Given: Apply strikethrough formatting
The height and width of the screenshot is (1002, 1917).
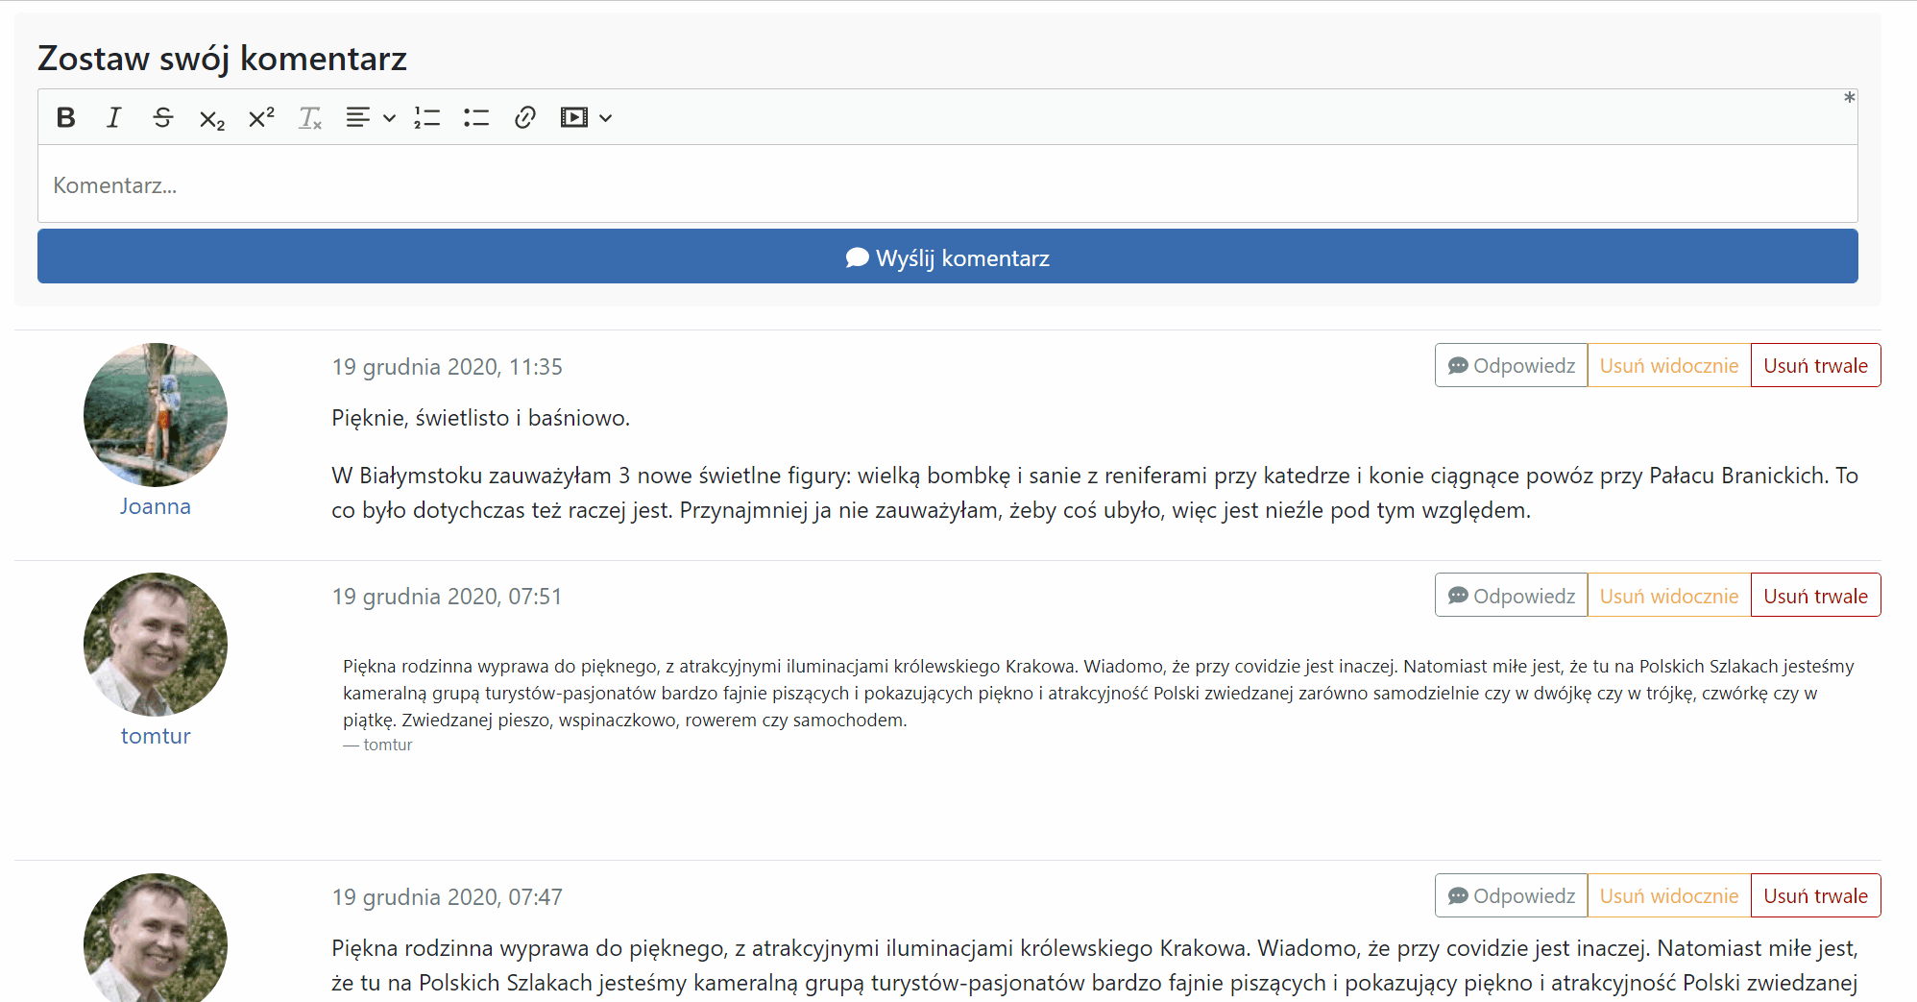Looking at the screenshot, I should point(163,117).
